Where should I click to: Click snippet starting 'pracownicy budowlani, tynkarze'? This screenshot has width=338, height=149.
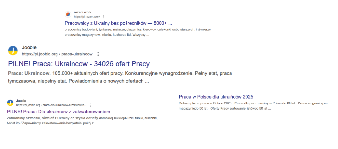(x=138, y=32)
